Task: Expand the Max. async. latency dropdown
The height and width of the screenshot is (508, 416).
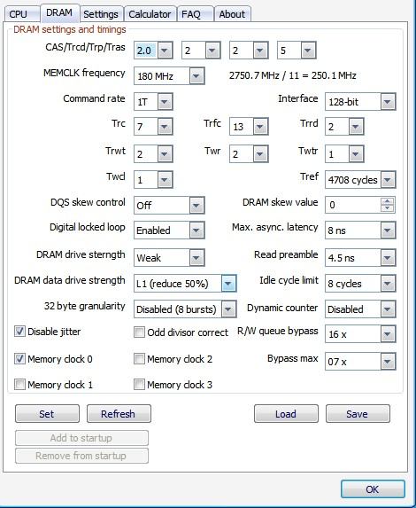Action: point(360,231)
